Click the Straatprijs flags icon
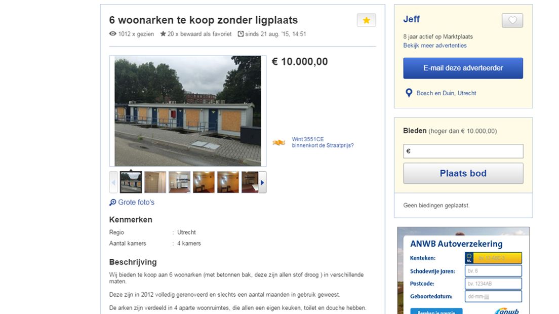 279,142
